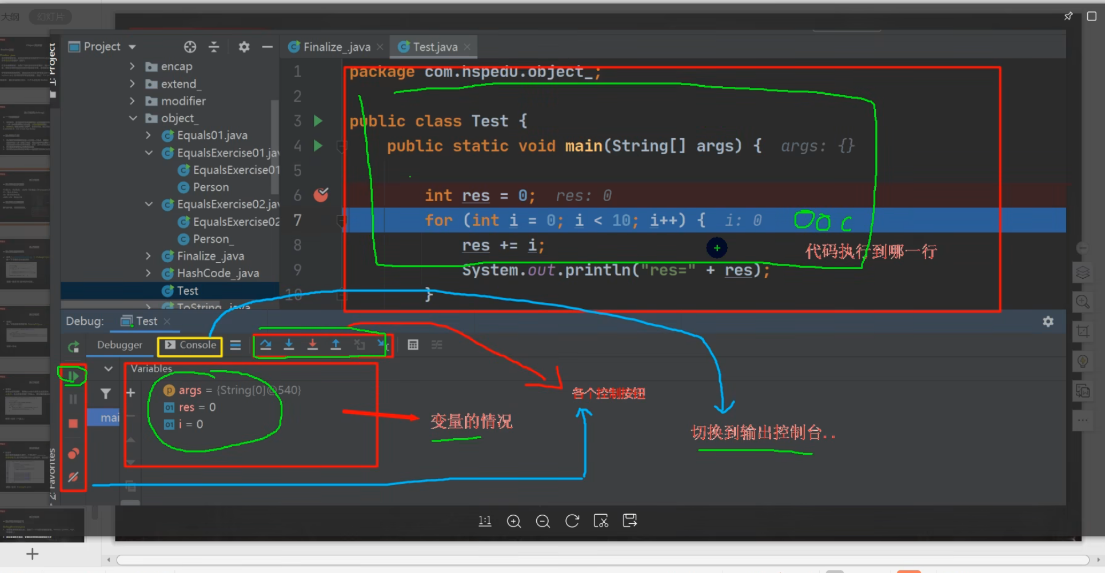Open the Debug panel settings gear

click(1048, 321)
